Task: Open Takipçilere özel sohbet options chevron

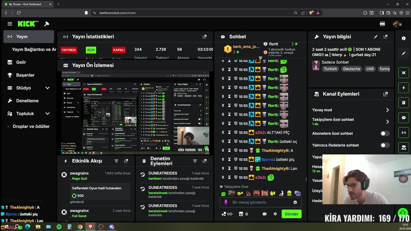Action: coord(387,122)
